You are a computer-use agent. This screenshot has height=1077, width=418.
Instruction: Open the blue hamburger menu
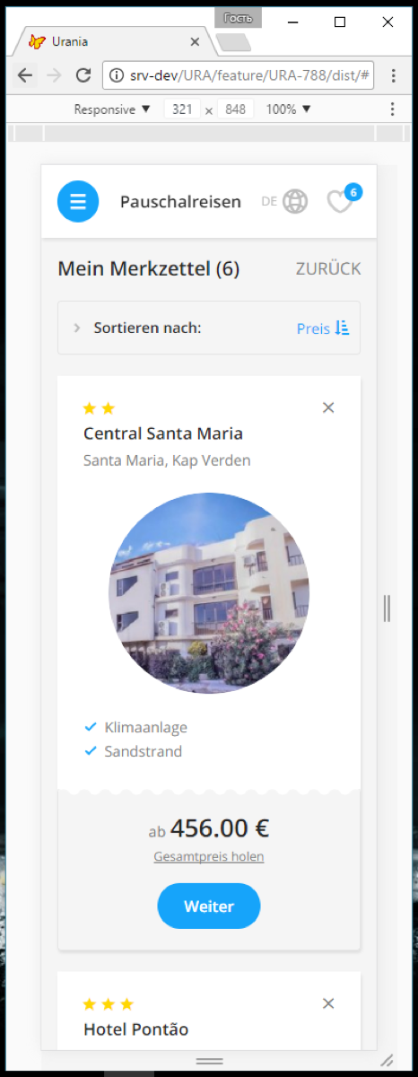pyautogui.click(x=78, y=201)
